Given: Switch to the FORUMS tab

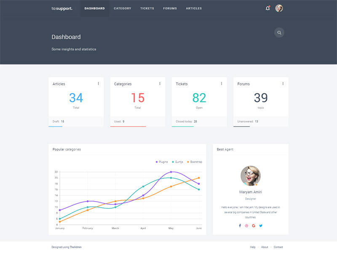Looking at the screenshot, I should 170,8.
